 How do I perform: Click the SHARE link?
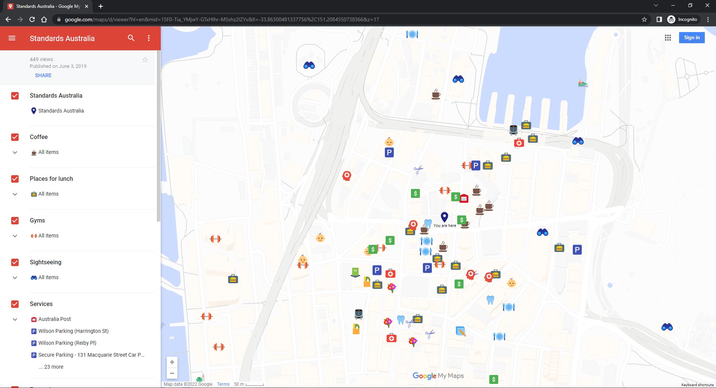click(x=43, y=75)
